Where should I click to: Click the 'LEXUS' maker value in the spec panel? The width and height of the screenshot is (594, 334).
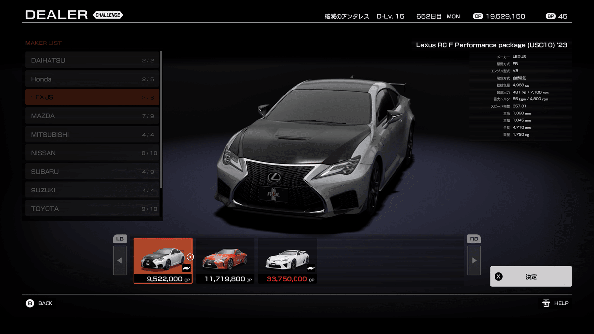coord(519,57)
